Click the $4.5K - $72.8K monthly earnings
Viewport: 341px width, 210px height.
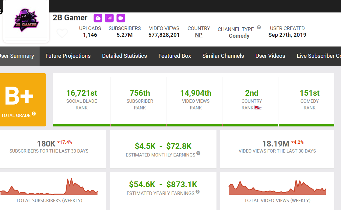click(163, 146)
